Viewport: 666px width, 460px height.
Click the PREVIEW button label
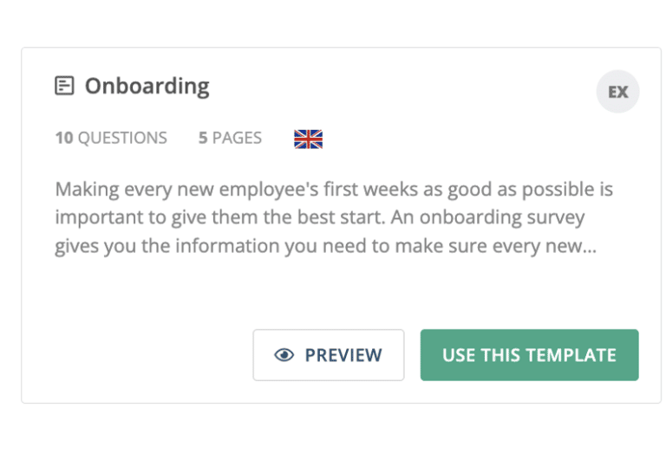point(343,355)
